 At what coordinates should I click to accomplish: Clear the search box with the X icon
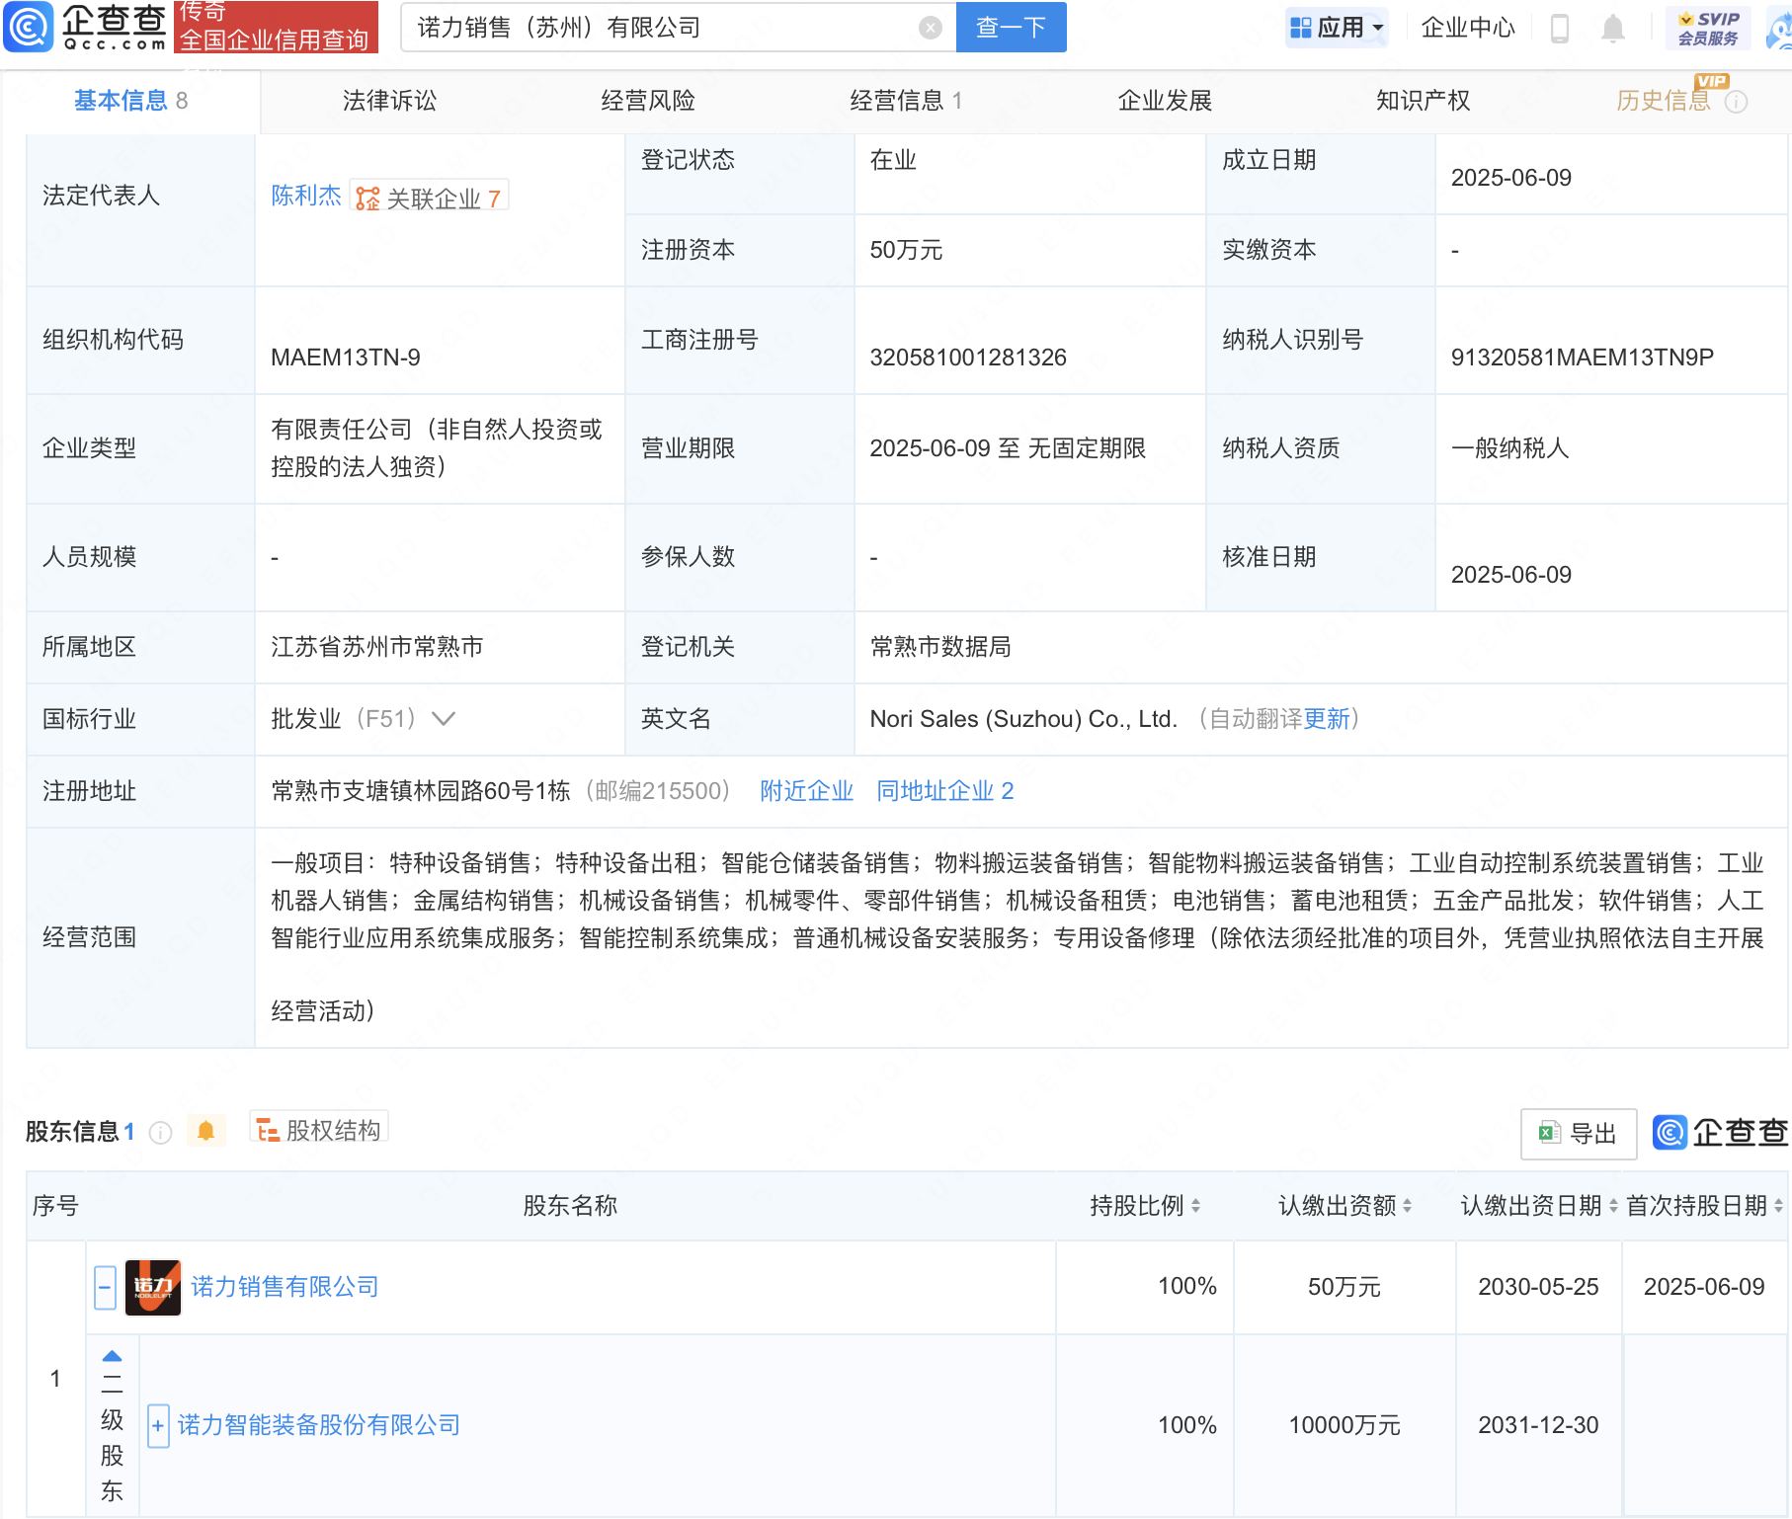pyautogui.click(x=930, y=28)
